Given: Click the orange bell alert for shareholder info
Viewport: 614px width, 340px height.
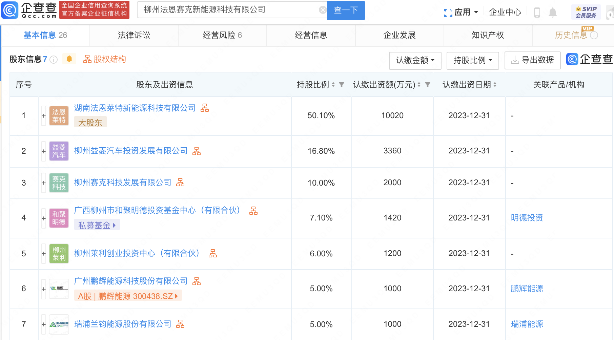Looking at the screenshot, I should point(69,59).
